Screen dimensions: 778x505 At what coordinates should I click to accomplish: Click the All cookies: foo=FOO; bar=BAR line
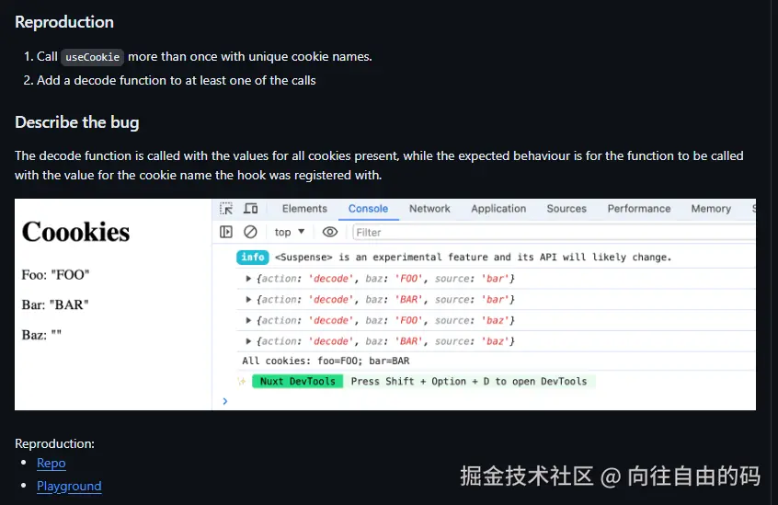[326, 361]
